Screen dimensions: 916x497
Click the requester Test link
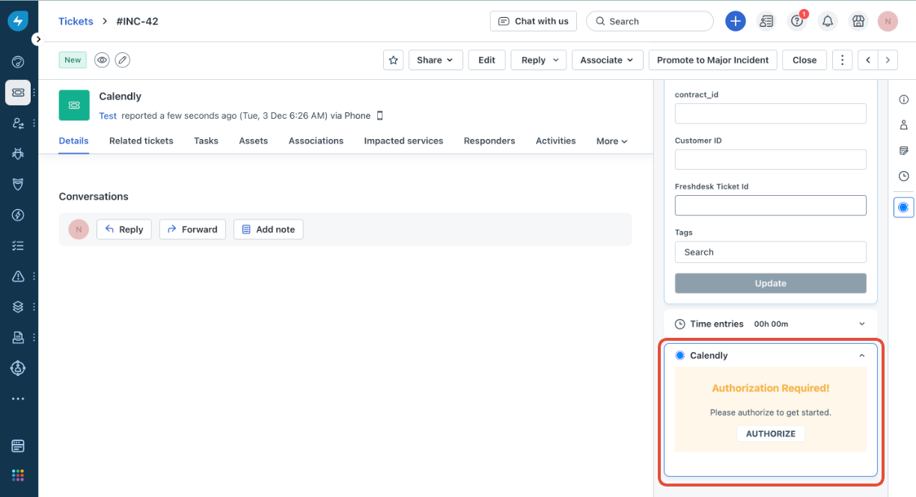point(108,116)
